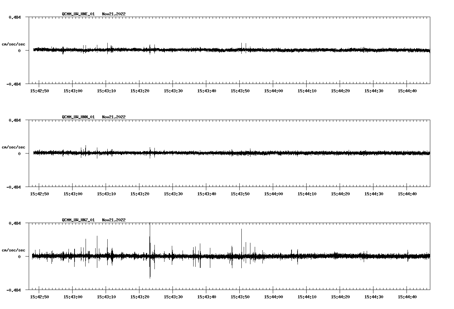Click the 15:43:40 time label under HNN plot

(x=207, y=194)
